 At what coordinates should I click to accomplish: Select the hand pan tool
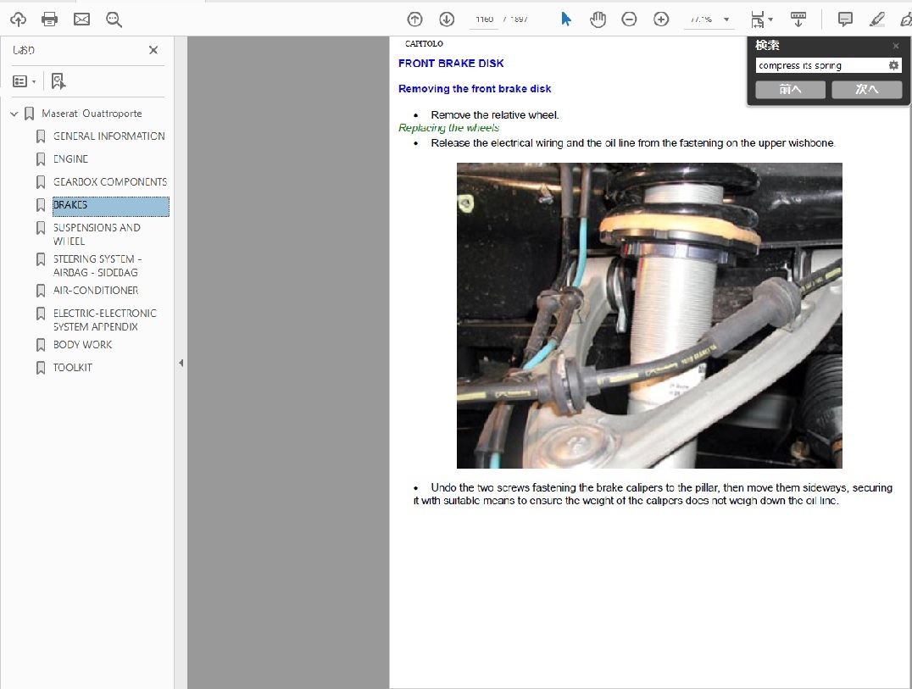coord(598,19)
